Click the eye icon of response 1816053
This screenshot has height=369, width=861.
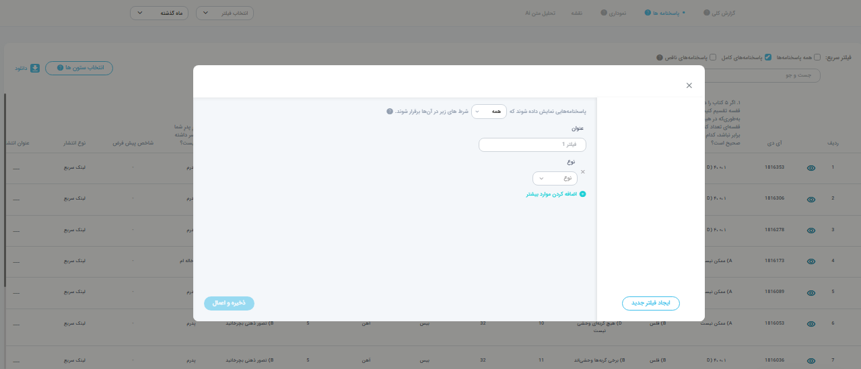[x=811, y=323]
